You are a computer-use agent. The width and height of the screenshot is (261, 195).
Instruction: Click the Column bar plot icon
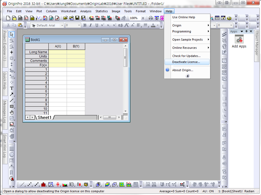(x=44, y=184)
